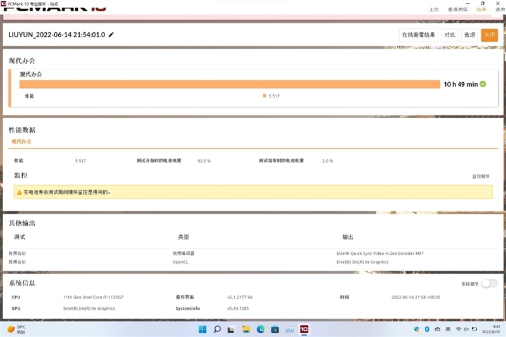Click the battery status tray icon

pyautogui.click(x=474, y=329)
